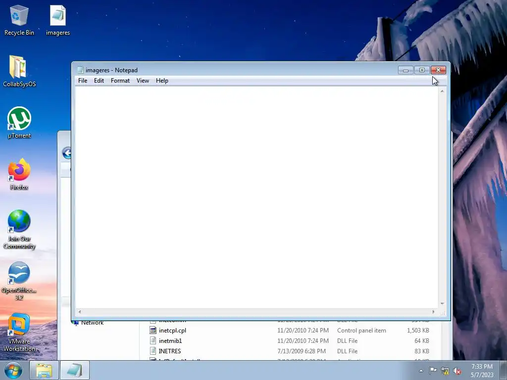Open Notepad View menu

tap(143, 81)
